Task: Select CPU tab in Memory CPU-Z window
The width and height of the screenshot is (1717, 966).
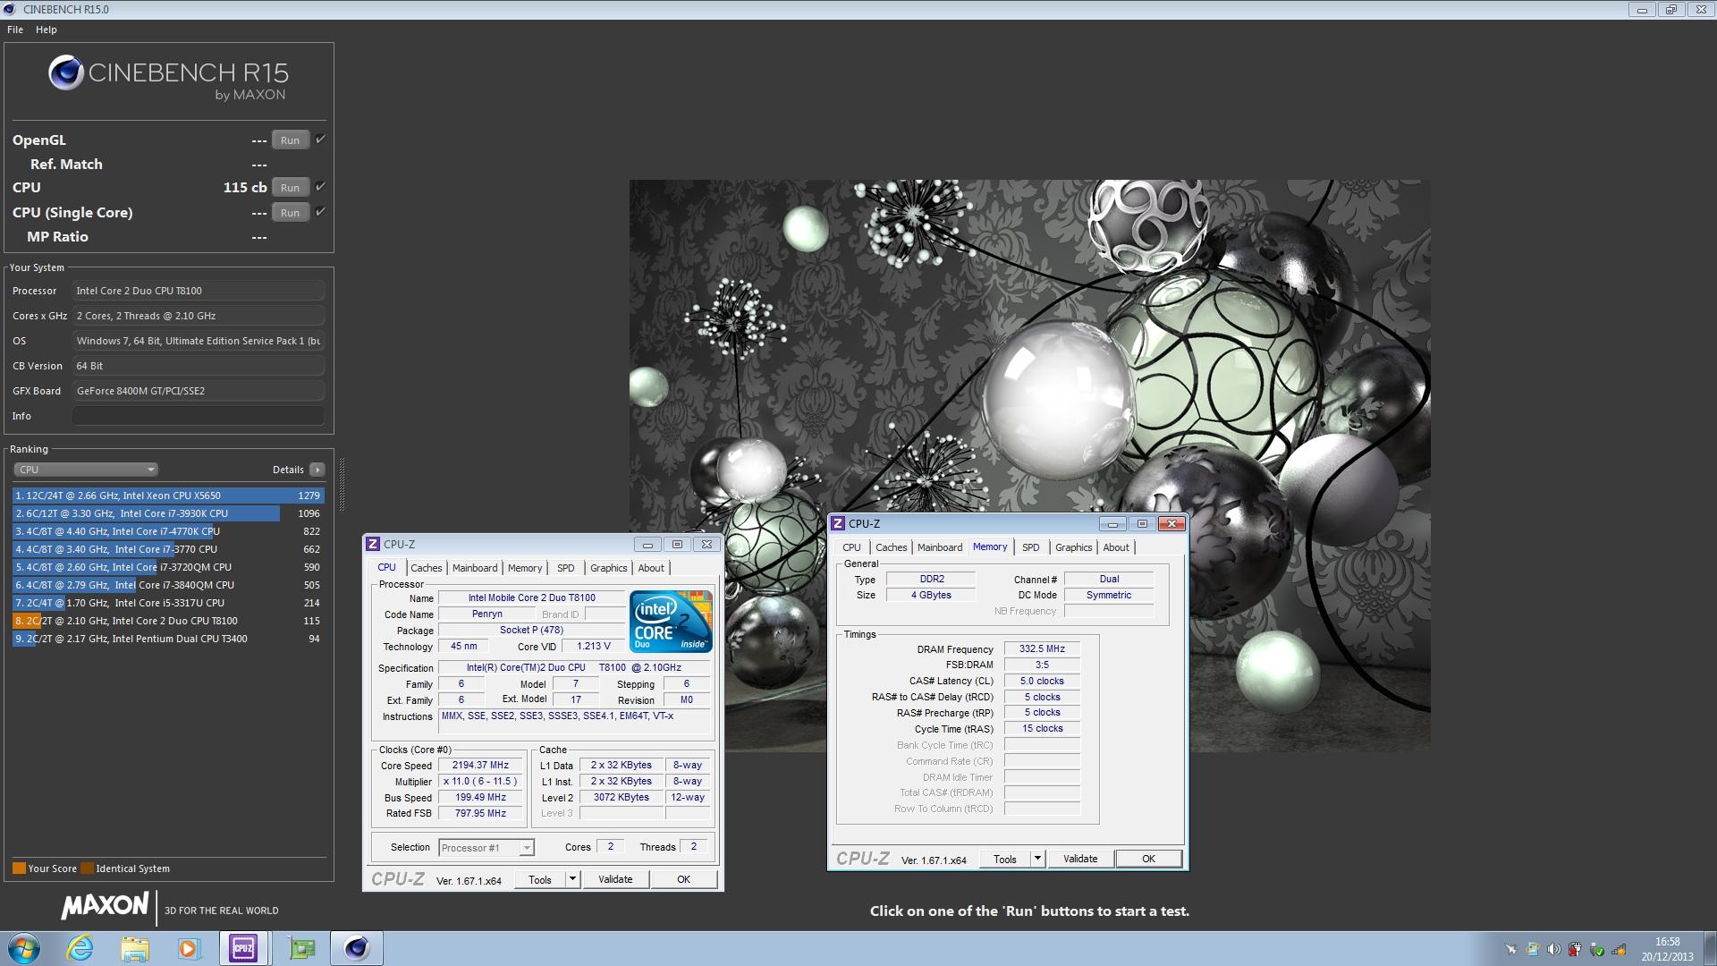Action: 851,547
